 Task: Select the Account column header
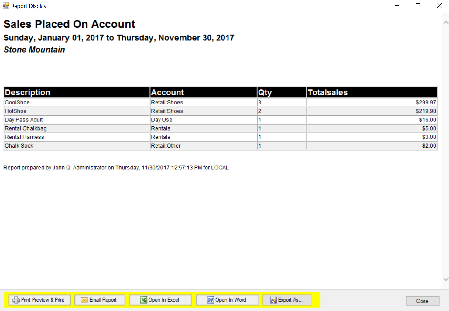point(204,92)
